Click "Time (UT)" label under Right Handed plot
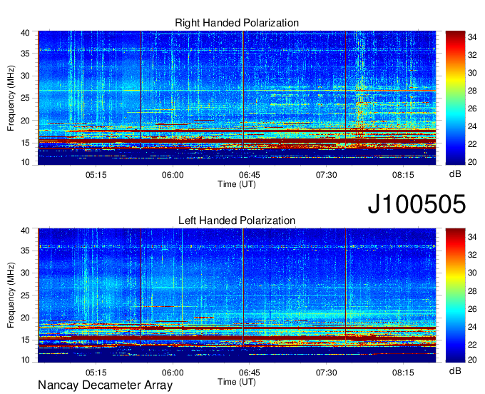 (x=237, y=184)
